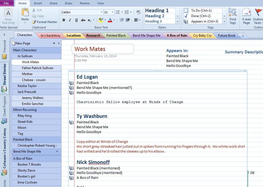
Task: Select the Appears in tag
Action: tap(186, 21)
